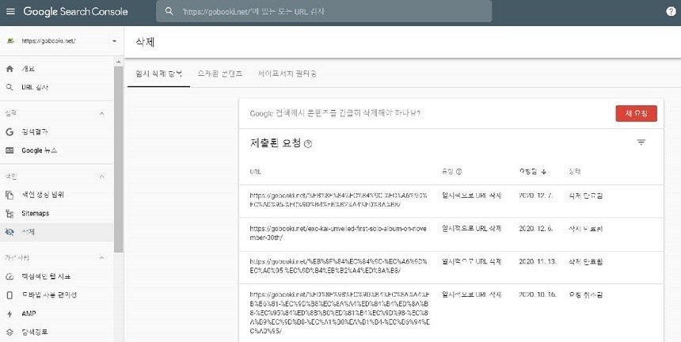
Task: Collapse the index section chevron
Action: pos(102,177)
